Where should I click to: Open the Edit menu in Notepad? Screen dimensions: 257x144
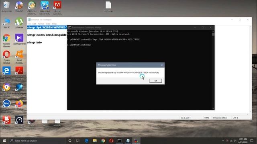(34, 24)
